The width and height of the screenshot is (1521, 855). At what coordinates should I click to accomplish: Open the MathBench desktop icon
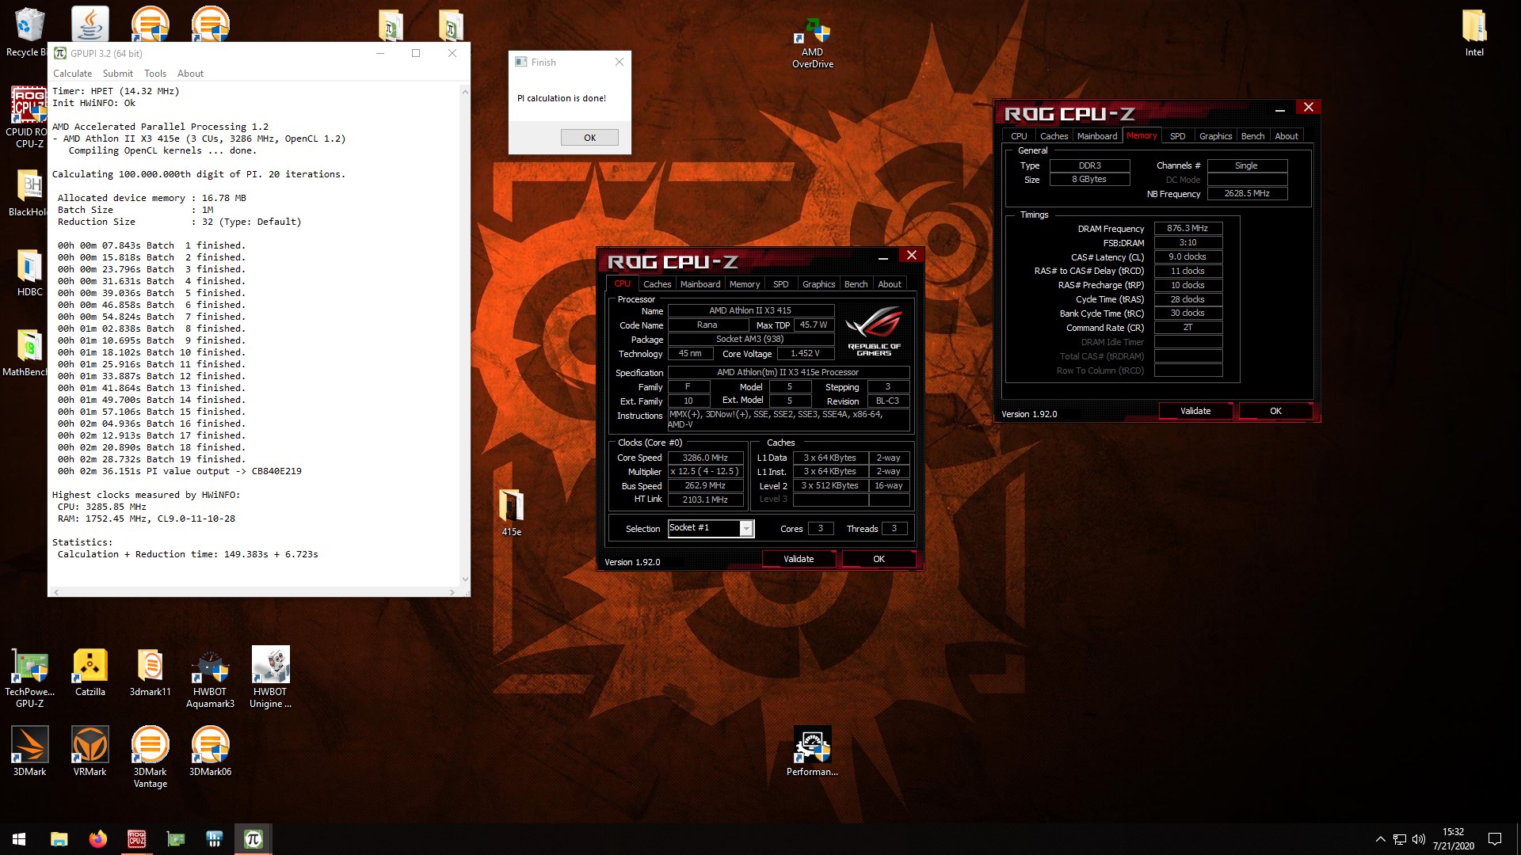tap(25, 352)
